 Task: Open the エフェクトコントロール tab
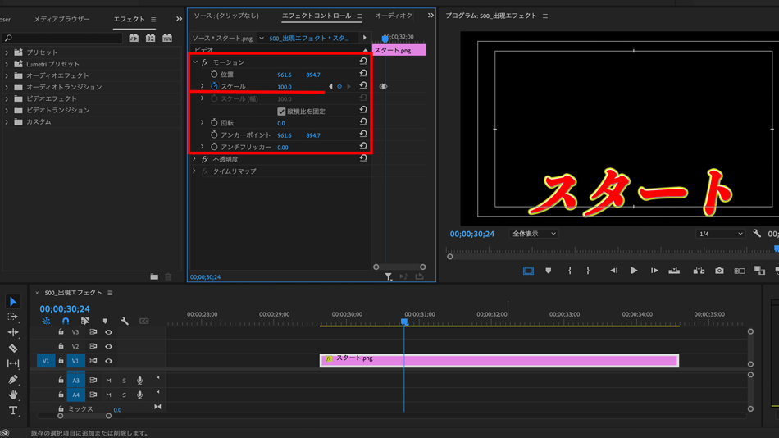point(317,16)
